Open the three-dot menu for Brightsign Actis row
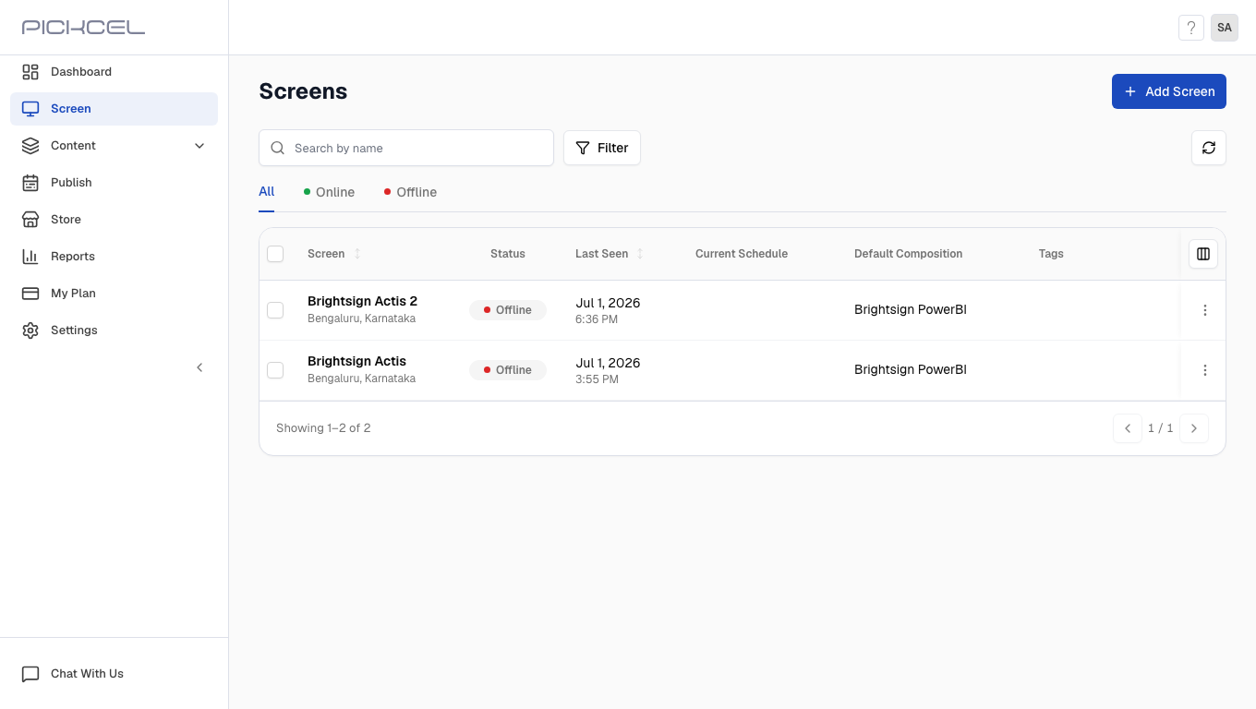Screen dimensions: 1256x709 point(1205,370)
